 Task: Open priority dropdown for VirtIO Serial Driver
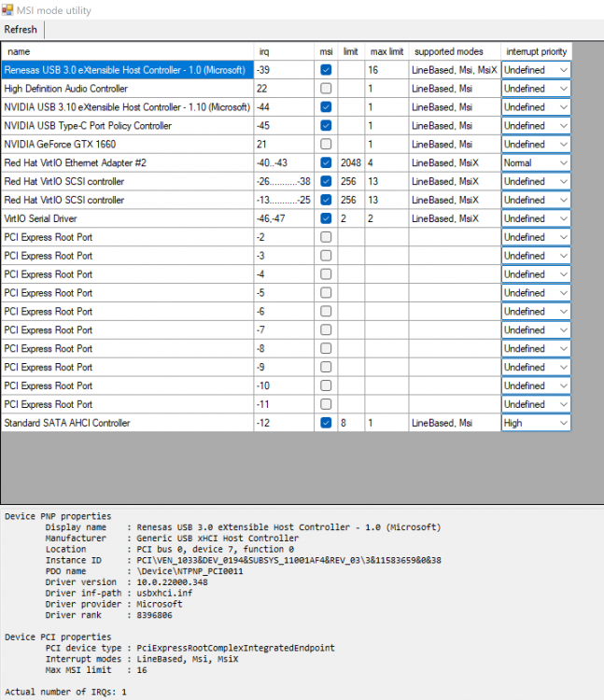536,218
